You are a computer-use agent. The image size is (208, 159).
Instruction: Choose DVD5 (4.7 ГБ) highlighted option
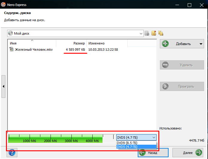click(x=136, y=147)
